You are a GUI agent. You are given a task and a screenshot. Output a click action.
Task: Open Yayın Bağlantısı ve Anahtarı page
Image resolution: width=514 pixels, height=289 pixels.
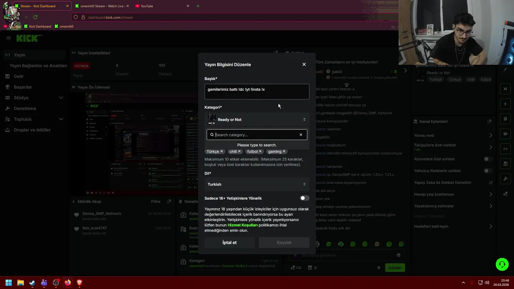point(39,65)
